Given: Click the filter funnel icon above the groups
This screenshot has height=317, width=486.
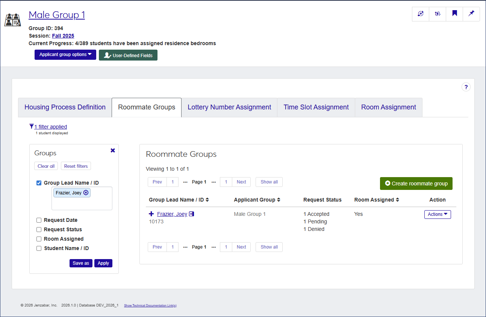Looking at the screenshot, I should [31, 126].
